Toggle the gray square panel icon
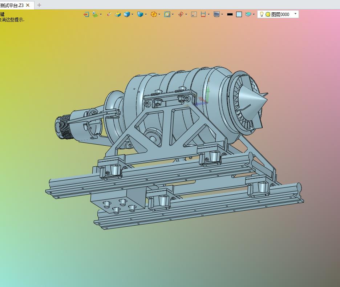The width and height of the screenshot is (340, 287). click(x=194, y=15)
